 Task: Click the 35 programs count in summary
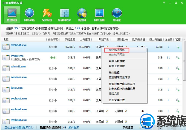point(16,28)
